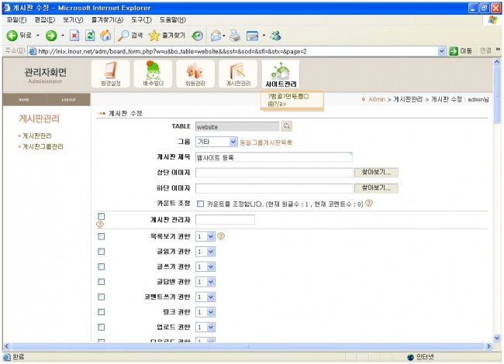The width and height of the screenshot is (504, 364).
Task: Check the box left of 글쓰기 권한
Action: (102, 266)
